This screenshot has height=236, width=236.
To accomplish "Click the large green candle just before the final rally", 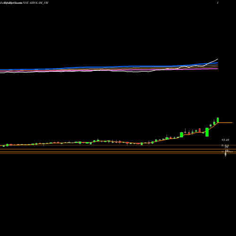I will pos(207,132).
